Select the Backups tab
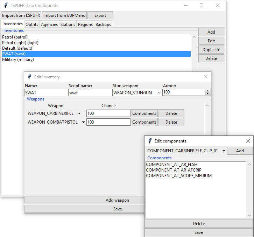Image resolution: width=254 pixels, height=237 pixels. (103, 25)
